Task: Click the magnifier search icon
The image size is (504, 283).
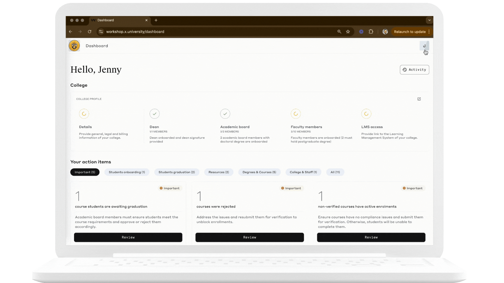Action: (339, 31)
